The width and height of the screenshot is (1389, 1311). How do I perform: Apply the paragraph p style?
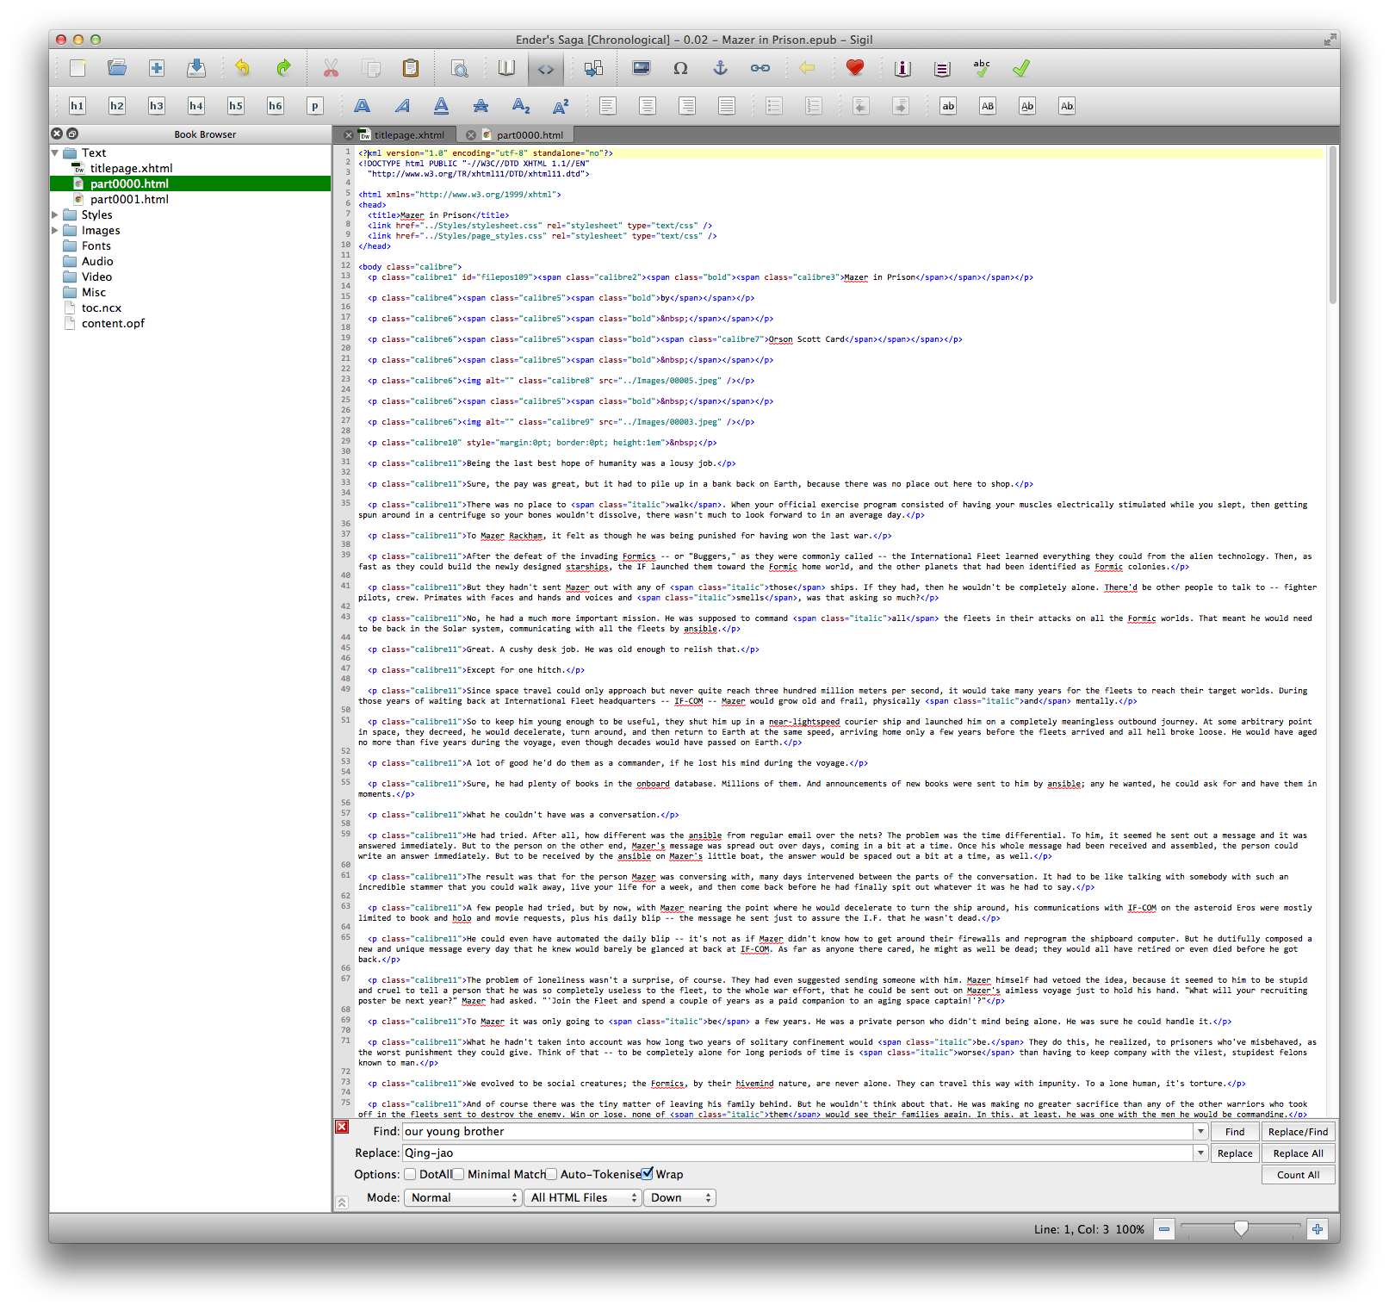click(x=315, y=106)
